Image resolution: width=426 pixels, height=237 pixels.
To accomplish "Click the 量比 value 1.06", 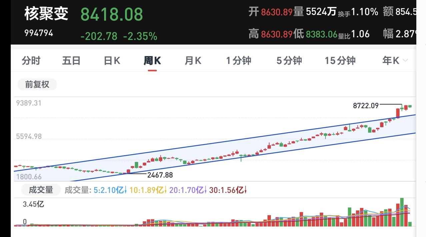I will (x=360, y=34).
